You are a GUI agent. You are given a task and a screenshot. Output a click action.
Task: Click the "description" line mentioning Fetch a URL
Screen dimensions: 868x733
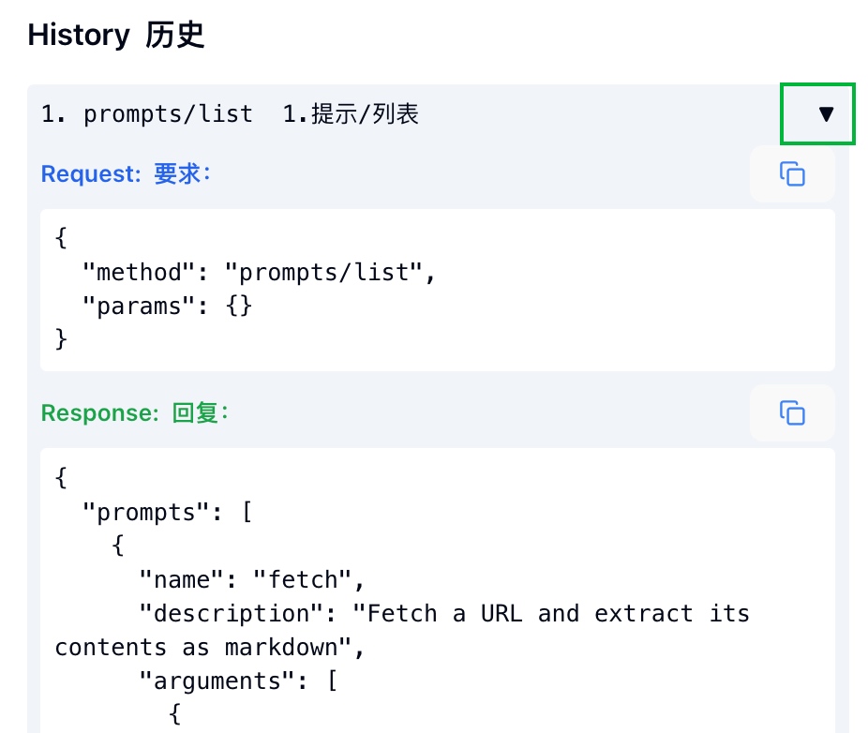444,613
